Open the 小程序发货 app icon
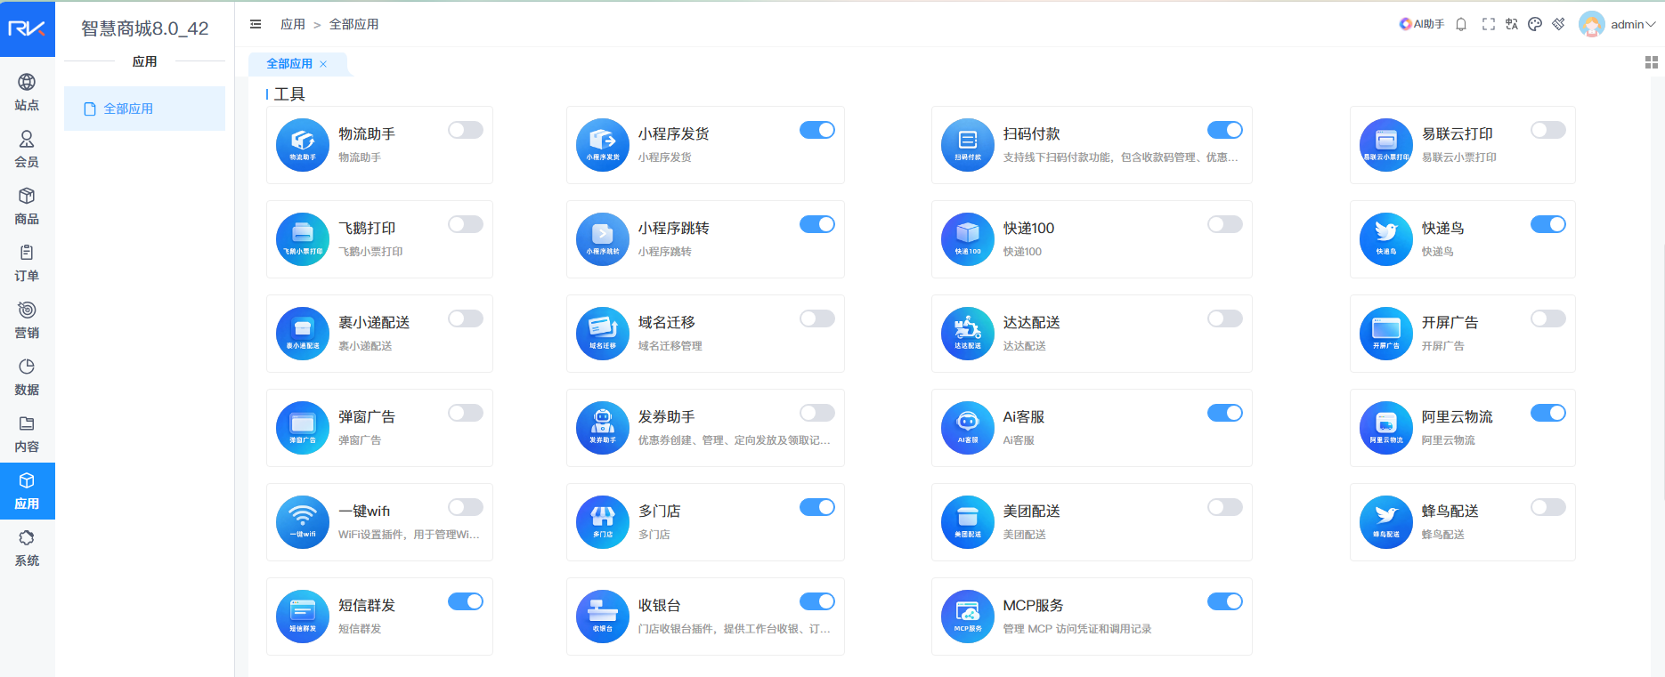The width and height of the screenshot is (1665, 677). pyautogui.click(x=603, y=145)
